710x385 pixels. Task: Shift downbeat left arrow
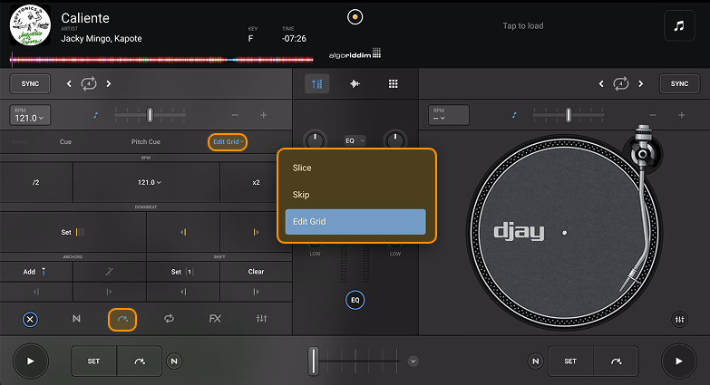coord(183,232)
